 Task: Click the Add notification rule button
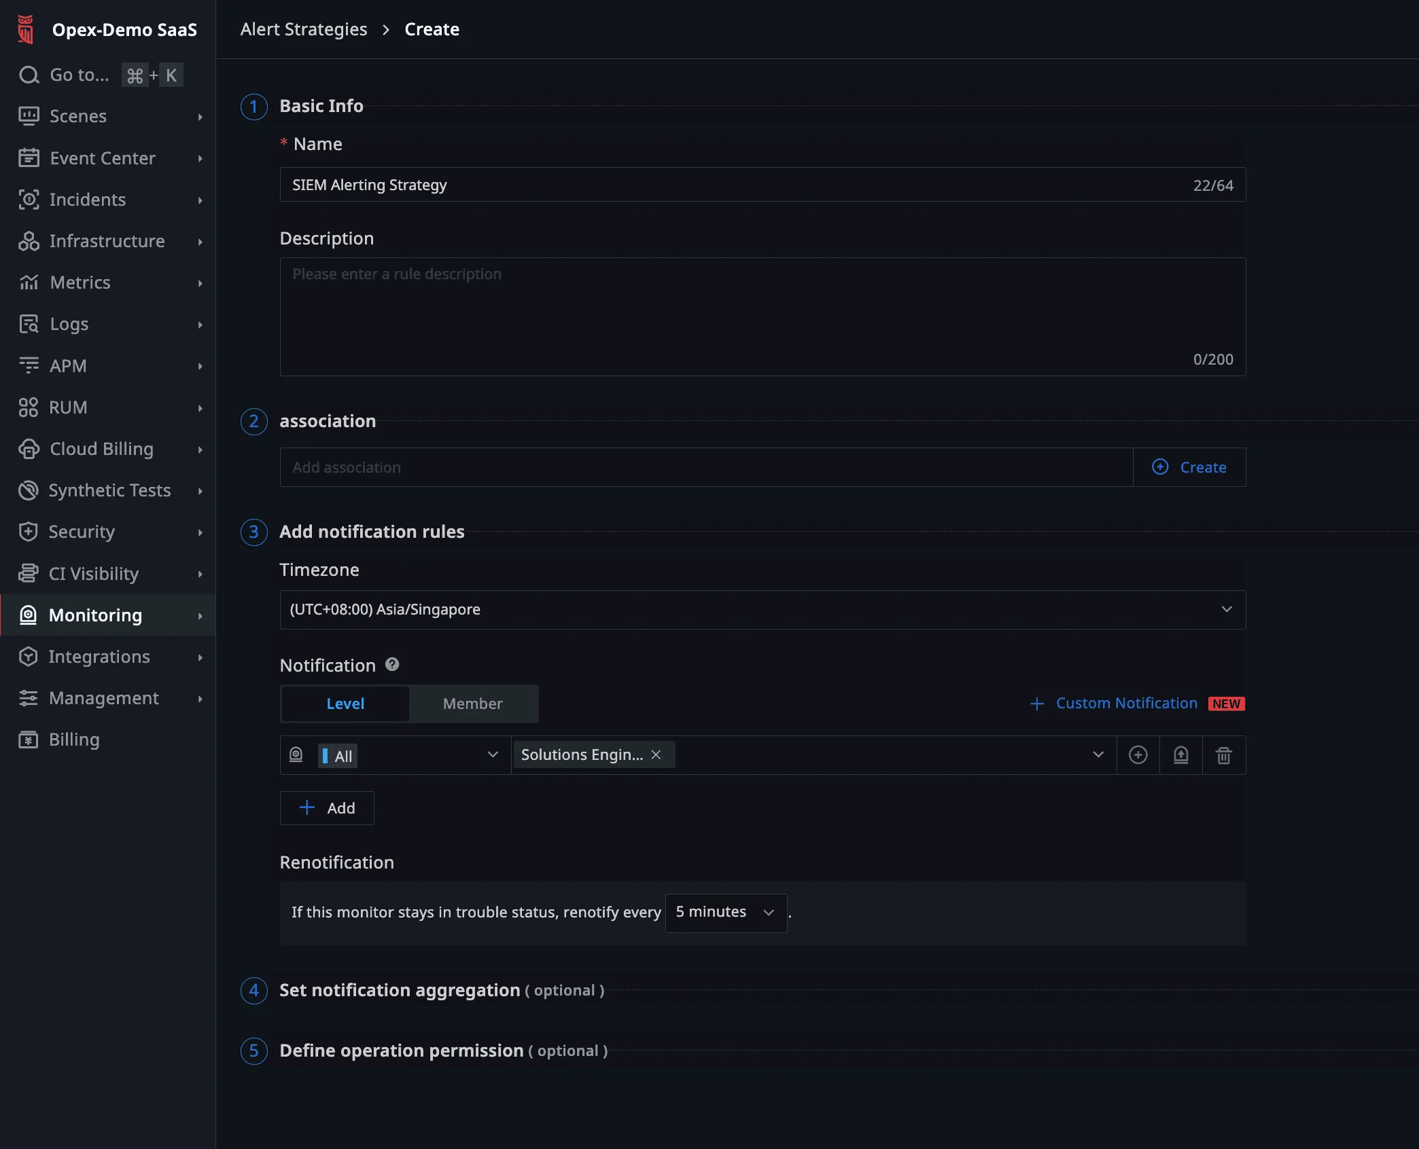tap(327, 808)
